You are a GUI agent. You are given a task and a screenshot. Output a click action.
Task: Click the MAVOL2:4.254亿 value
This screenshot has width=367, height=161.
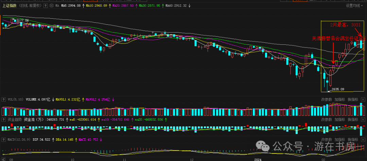click(x=98, y=99)
